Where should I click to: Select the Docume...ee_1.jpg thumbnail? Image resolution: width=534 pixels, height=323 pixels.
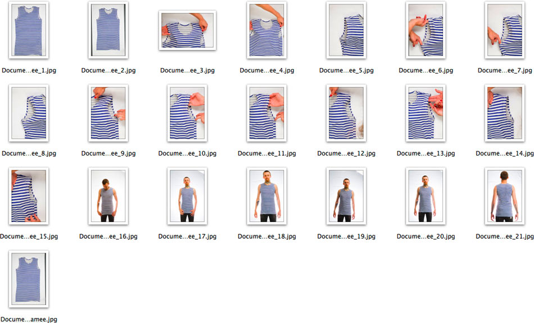[29, 30]
